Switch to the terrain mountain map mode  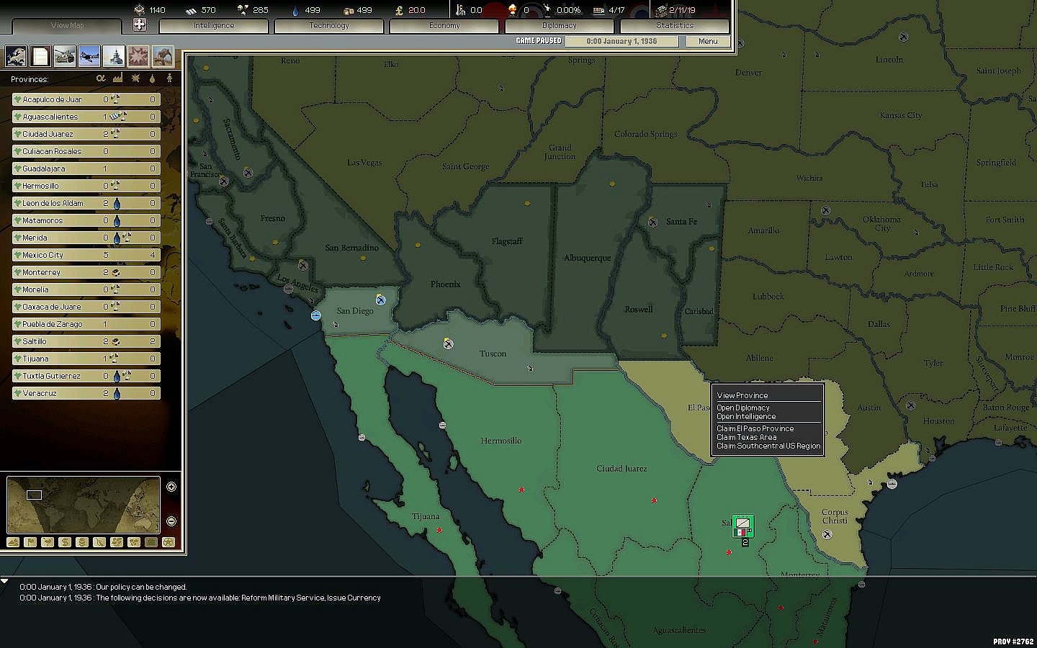pyautogui.click(x=13, y=542)
